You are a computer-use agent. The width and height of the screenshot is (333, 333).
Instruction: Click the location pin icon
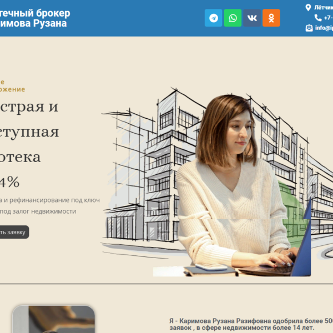[308, 8]
